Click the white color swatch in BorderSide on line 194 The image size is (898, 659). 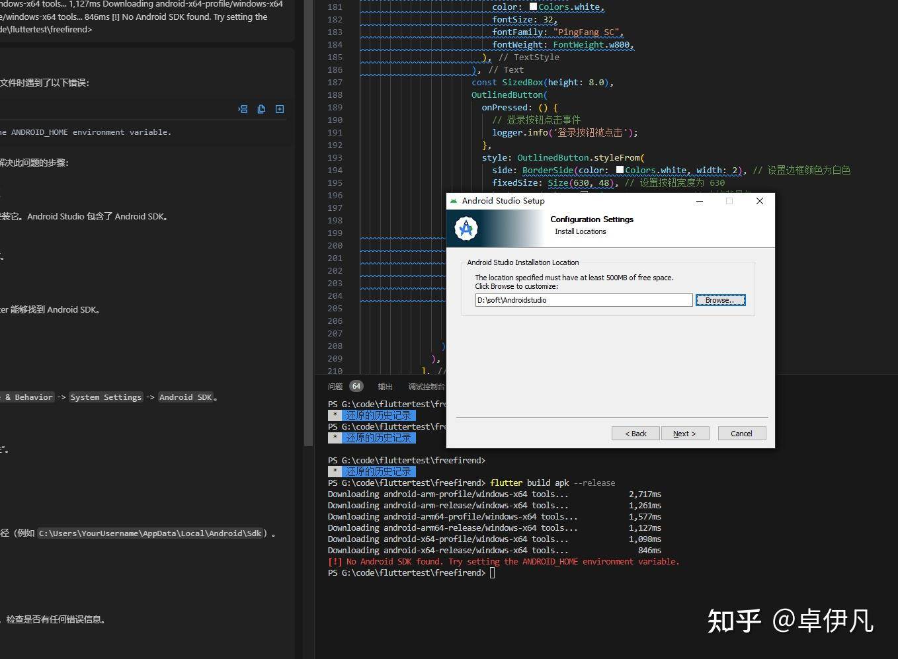[x=620, y=170]
